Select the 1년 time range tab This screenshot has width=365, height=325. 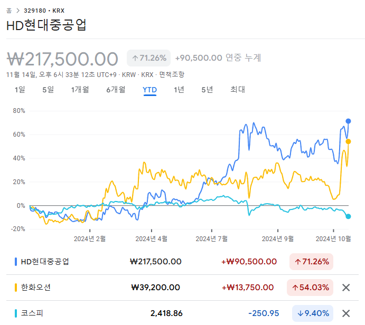click(179, 90)
